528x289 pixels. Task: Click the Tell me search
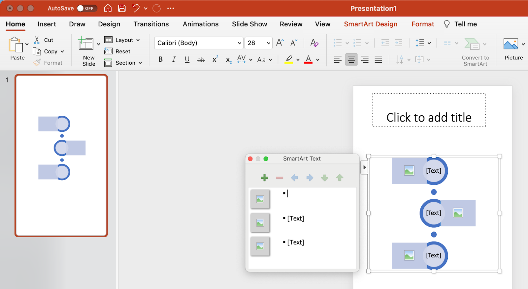pyautogui.click(x=461, y=24)
